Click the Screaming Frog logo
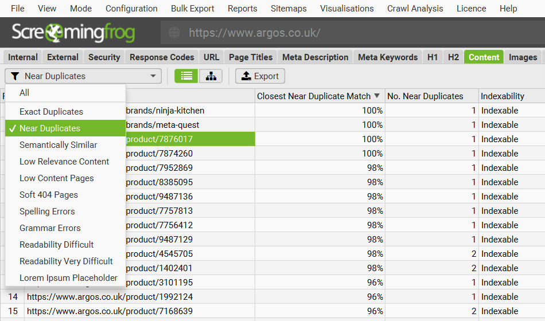The image size is (545, 321). [x=73, y=33]
